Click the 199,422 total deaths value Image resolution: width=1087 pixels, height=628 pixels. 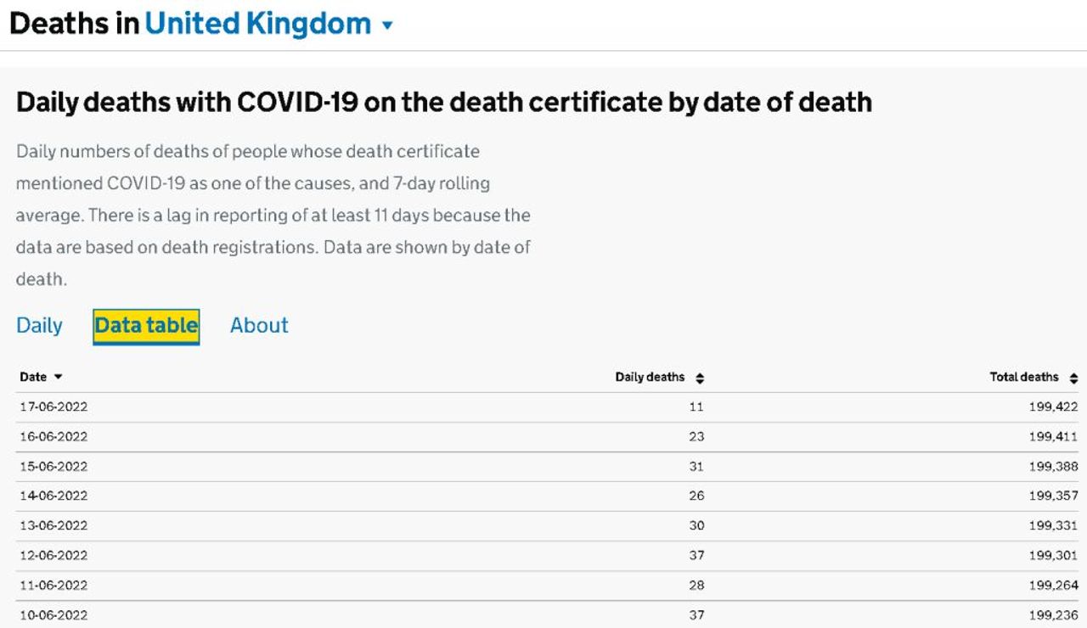pos(1053,407)
